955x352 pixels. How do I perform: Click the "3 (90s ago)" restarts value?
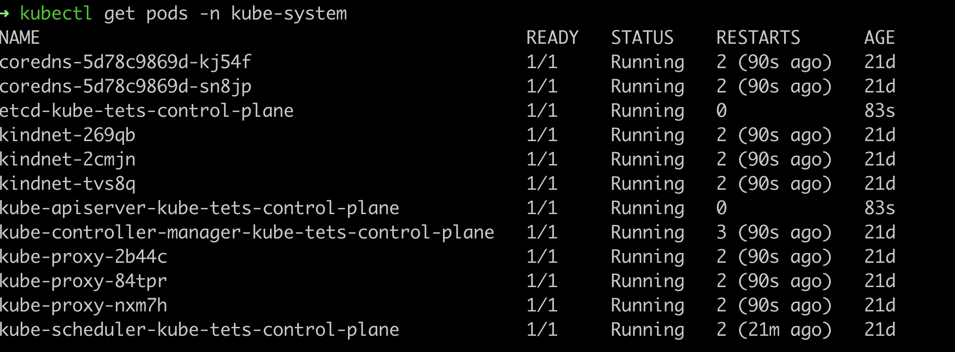(x=774, y=232)
